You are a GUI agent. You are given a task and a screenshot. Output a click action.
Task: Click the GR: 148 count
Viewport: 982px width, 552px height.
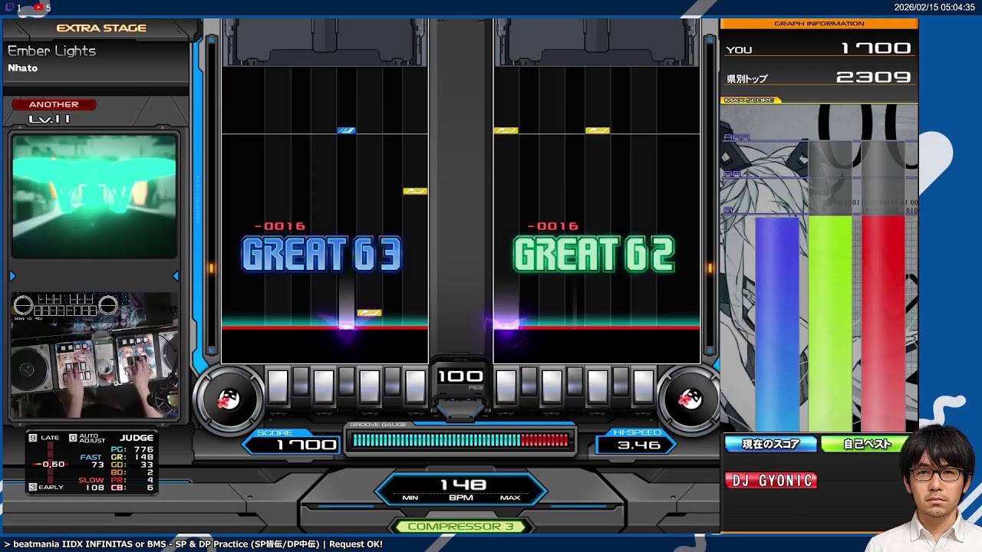[x=132, y=457]
